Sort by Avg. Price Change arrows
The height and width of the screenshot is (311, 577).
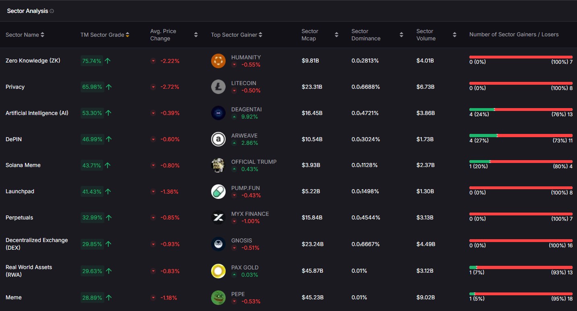[196, 35]
